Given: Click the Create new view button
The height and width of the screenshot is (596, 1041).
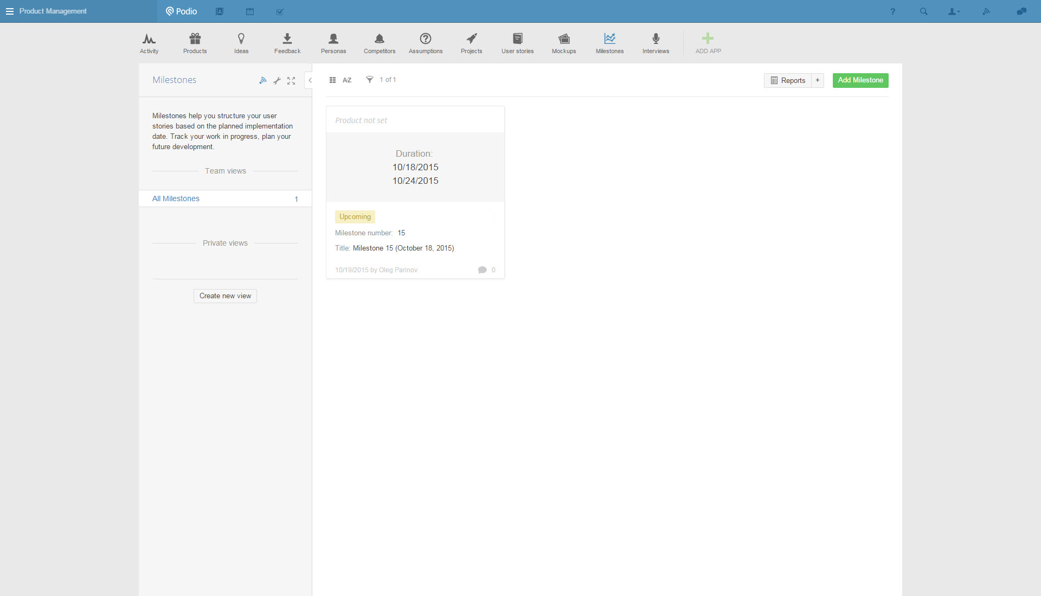Looking at the screenshot, I should point(225,296).
